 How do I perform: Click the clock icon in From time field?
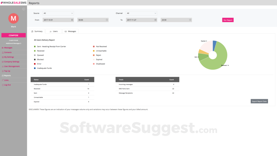(107, 20)
